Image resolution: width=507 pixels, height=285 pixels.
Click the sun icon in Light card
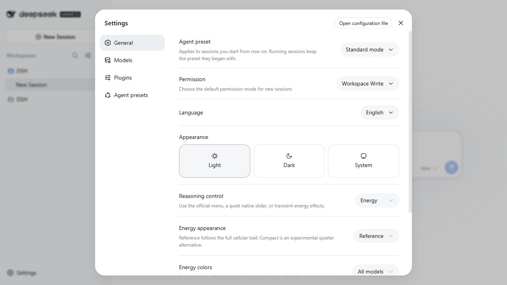click(x=215, y=156)
